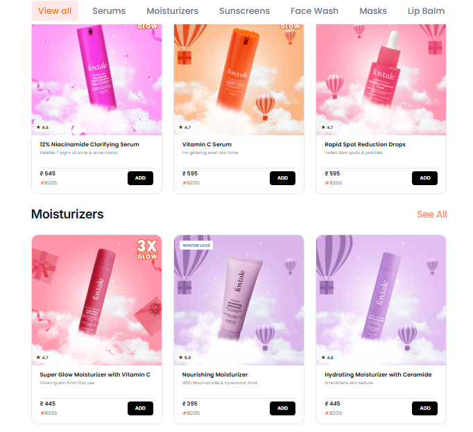473x432 pixels.
Task: Click the View all tab
Action: [x=55, y=11]
